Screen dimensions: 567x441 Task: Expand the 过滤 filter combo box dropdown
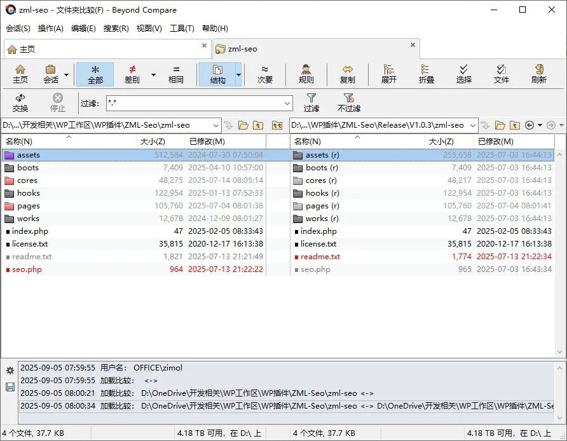287,104
